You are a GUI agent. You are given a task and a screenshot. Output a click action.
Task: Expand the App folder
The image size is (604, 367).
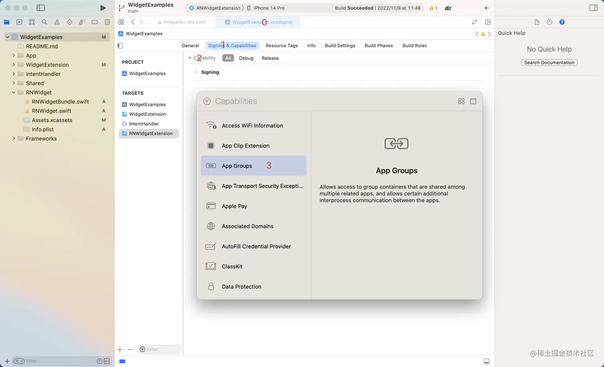pyautogui.click(x=14, y=56)
